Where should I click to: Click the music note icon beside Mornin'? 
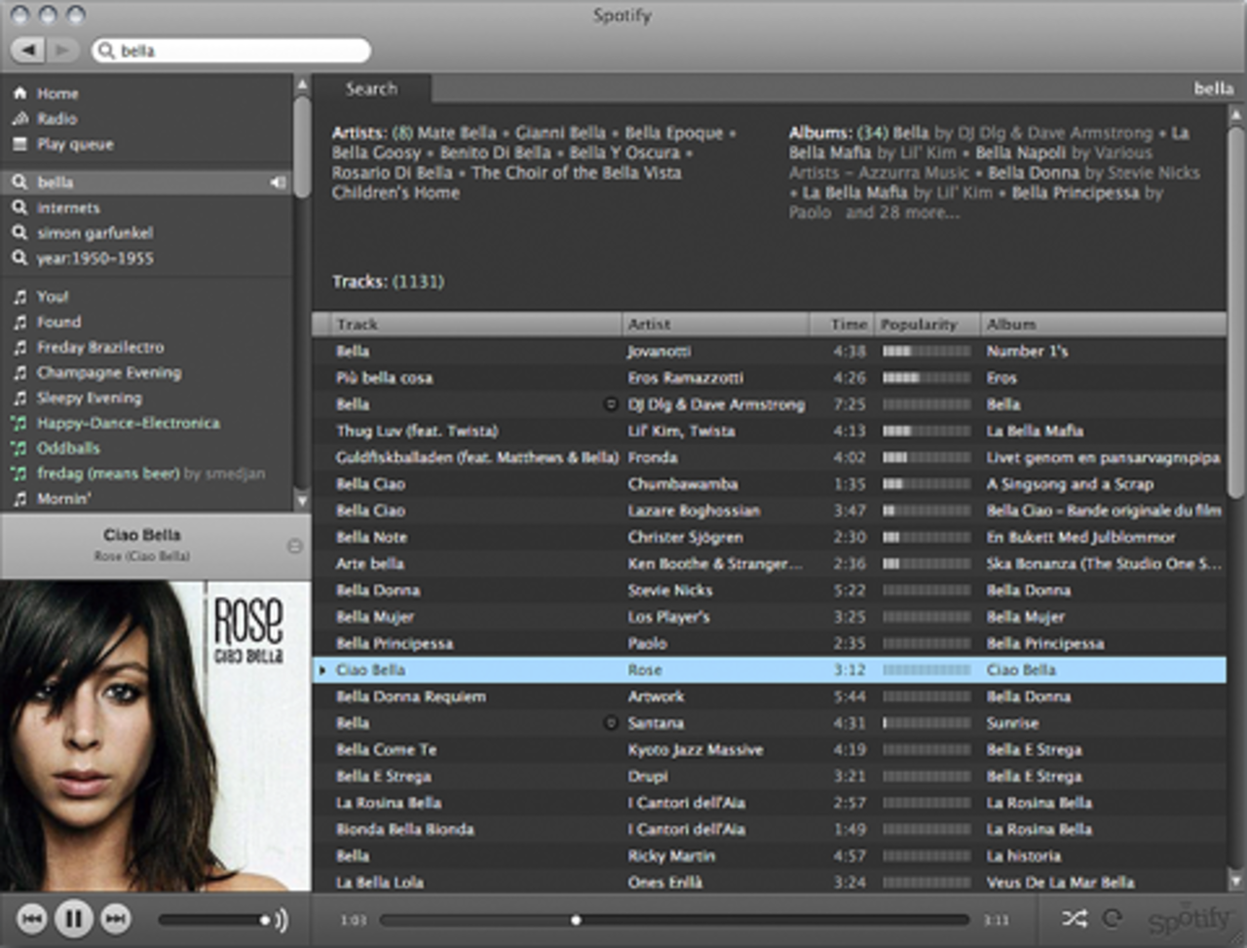18,499
